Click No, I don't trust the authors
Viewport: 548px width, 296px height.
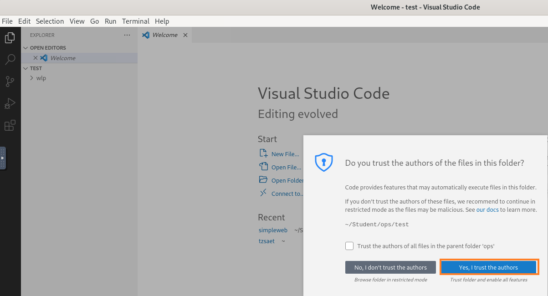pos(390,267)
